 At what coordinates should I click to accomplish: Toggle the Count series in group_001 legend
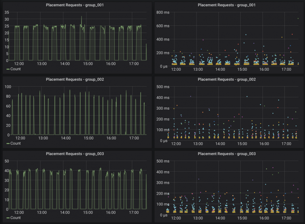(x=15, y=69)
